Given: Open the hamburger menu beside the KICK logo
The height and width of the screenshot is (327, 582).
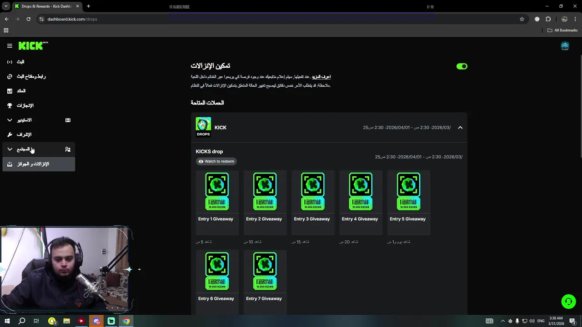Looking at the screenshot, I should pyautogui.click(x=10, y=46).
